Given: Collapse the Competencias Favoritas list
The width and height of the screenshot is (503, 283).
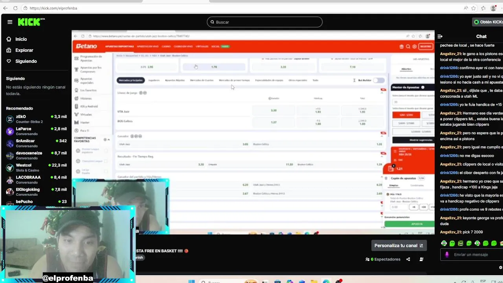Looking at the screenshot, I should [x=108, y=140].
